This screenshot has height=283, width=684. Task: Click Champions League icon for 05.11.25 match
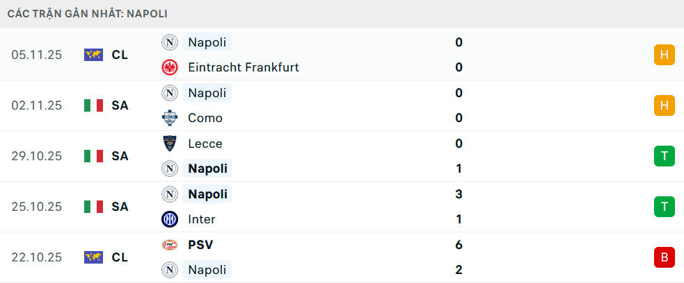(93, 55)
